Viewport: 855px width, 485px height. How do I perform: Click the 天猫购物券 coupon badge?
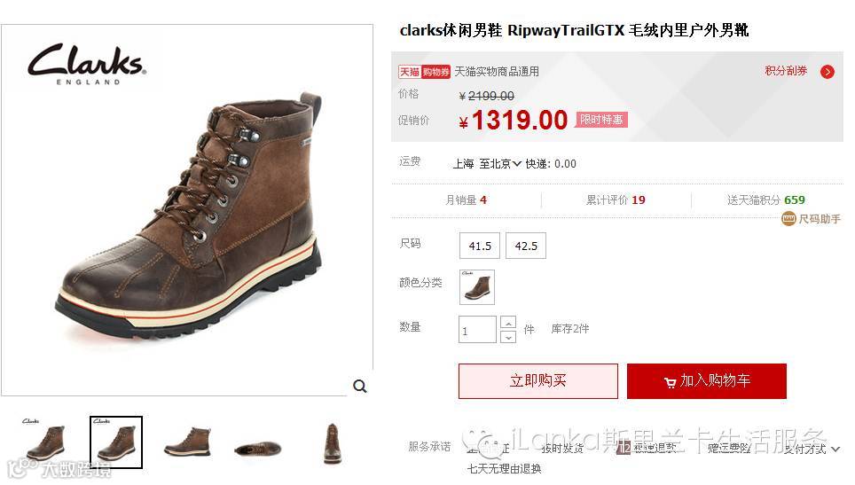point(425,72)
